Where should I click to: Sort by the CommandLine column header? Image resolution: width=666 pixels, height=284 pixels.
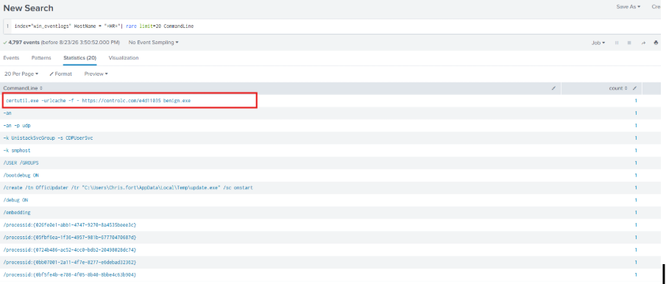pos(23,88)
